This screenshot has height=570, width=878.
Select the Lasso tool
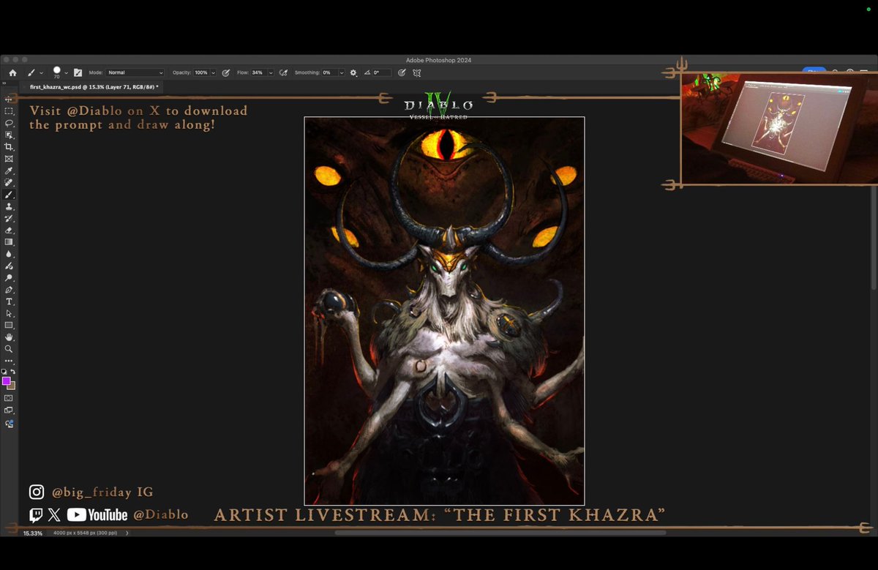9,123
